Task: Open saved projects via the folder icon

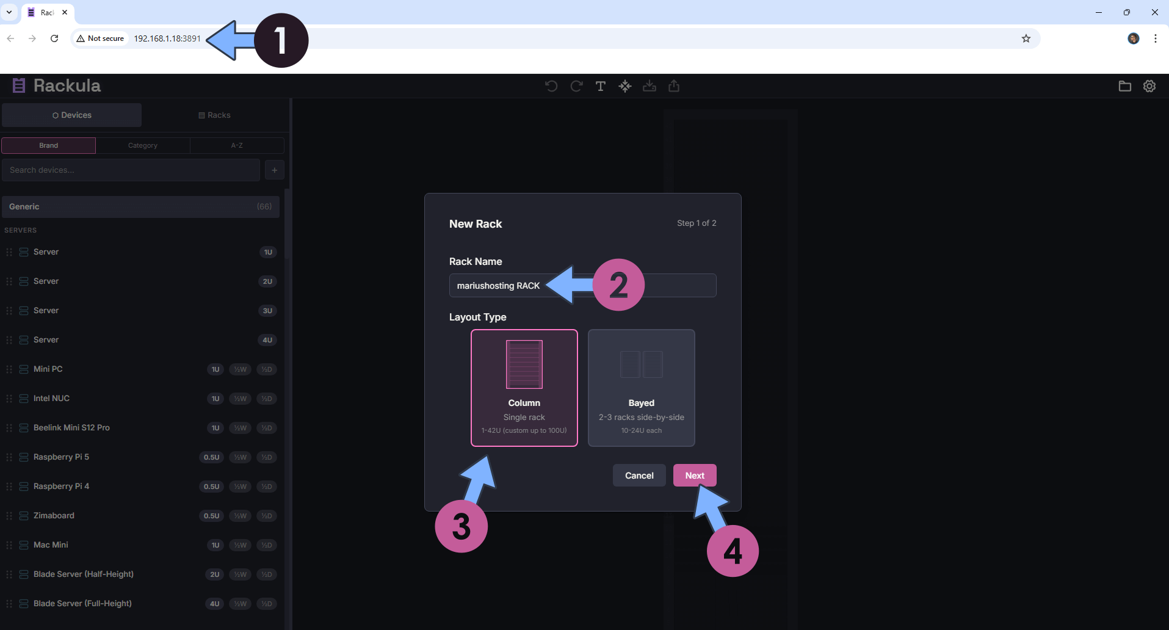Action: pos(1126,86)
